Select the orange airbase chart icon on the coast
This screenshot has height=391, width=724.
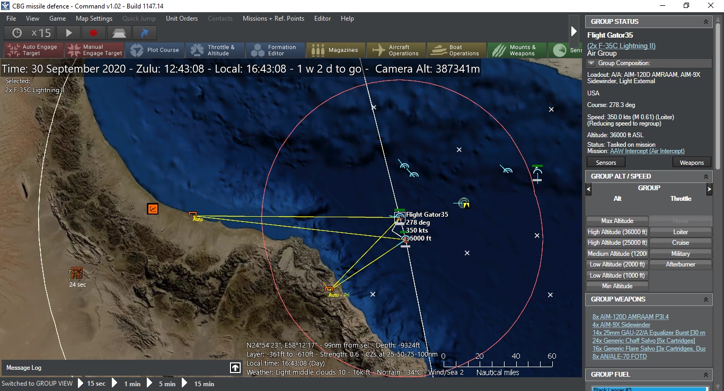(x=153, y=209)
